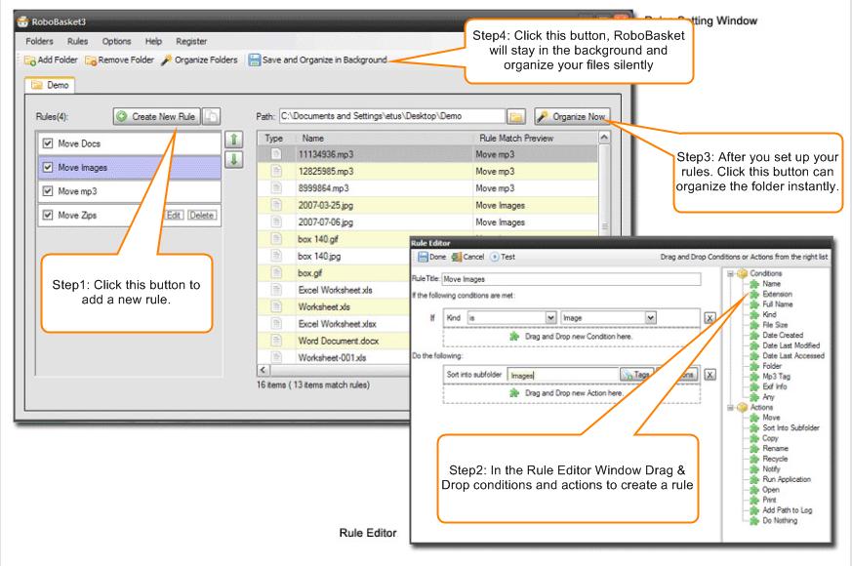Move selected rule down with green arrow
852x566 pixels.
pos(233,160)
